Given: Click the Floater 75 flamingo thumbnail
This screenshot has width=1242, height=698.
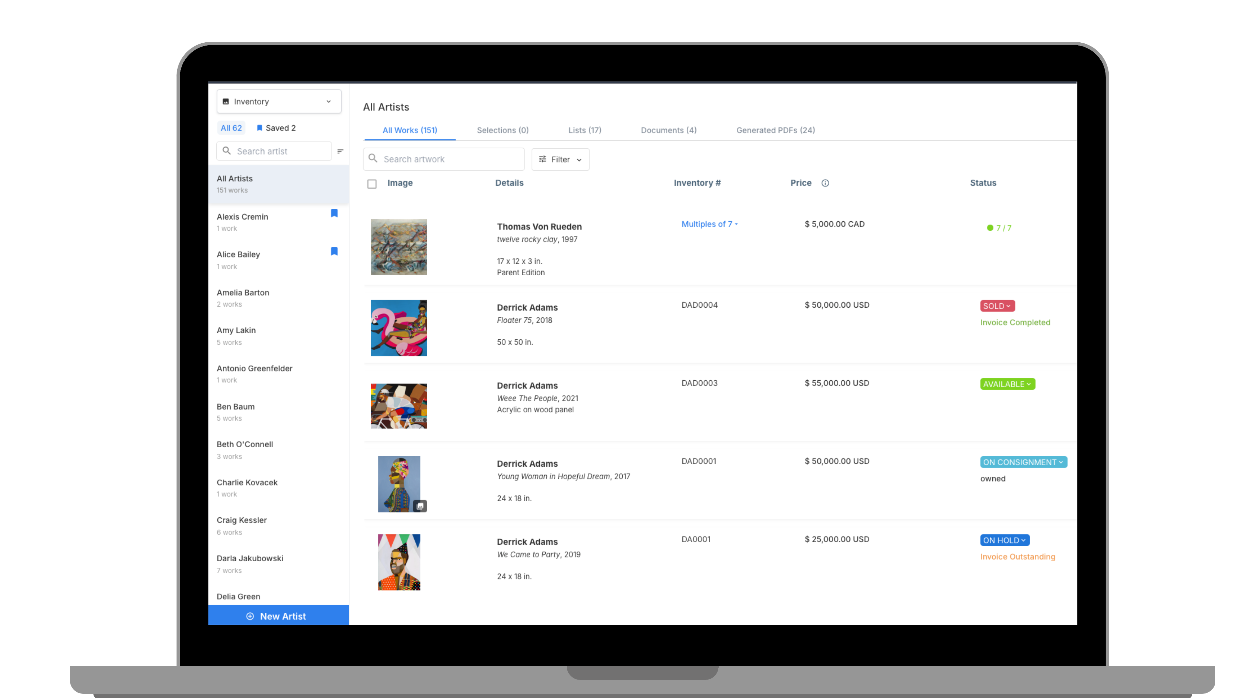Looking at the screenshot, I should (398, 328).
